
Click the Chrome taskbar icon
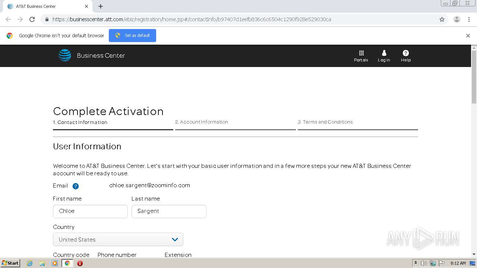point(67,263)
